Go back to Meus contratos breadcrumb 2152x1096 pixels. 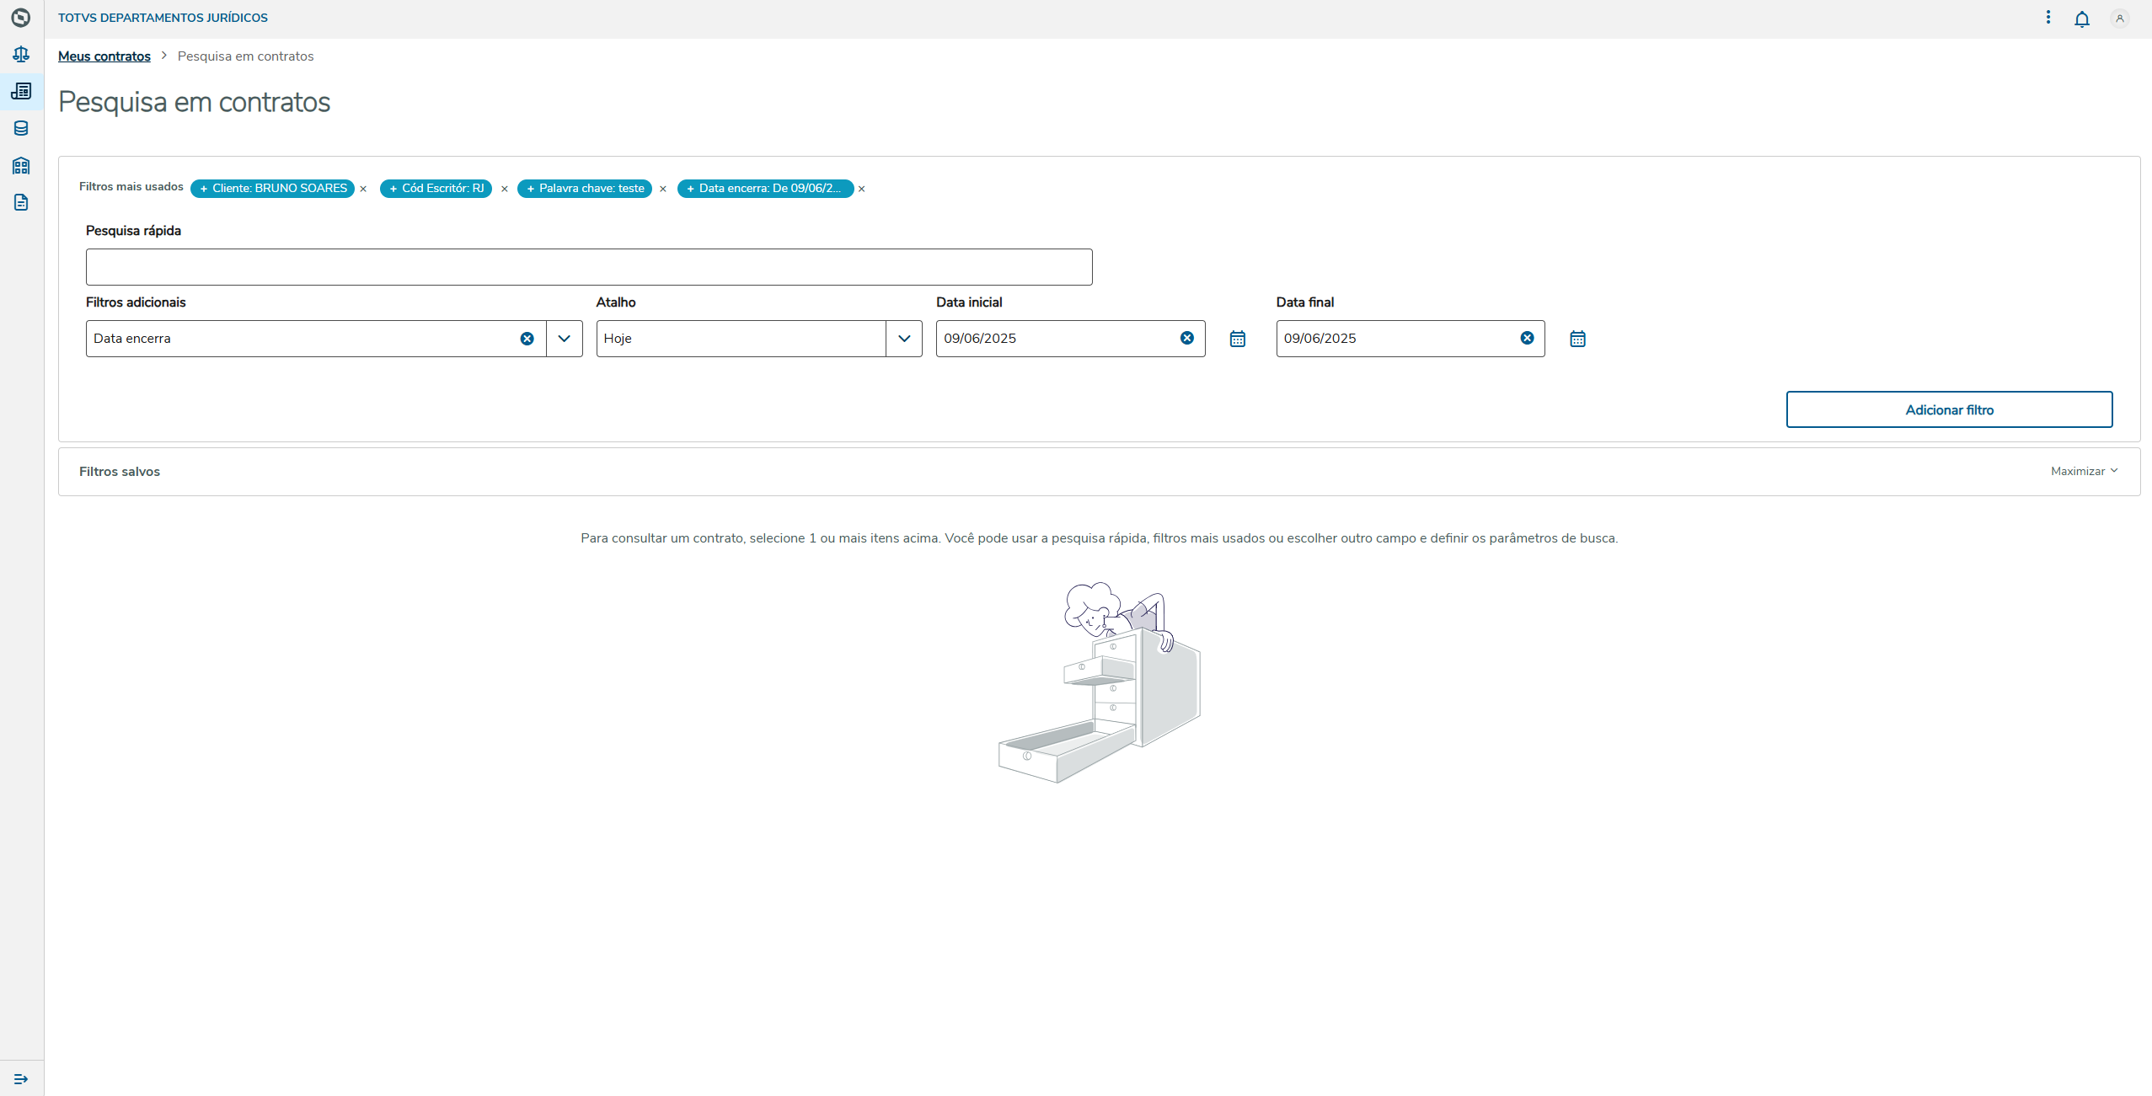point(104,56)
